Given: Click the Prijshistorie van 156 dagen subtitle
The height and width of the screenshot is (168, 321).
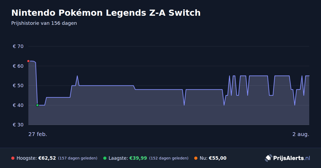Looking at the screenshot, I should click(44, 23).
